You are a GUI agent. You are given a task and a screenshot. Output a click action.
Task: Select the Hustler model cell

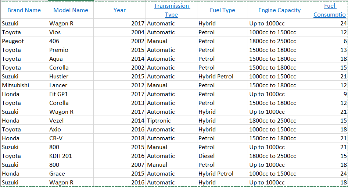pyautogui.click(x=71, y=76)
